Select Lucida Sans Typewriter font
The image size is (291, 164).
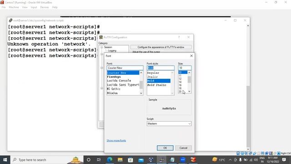123,85
